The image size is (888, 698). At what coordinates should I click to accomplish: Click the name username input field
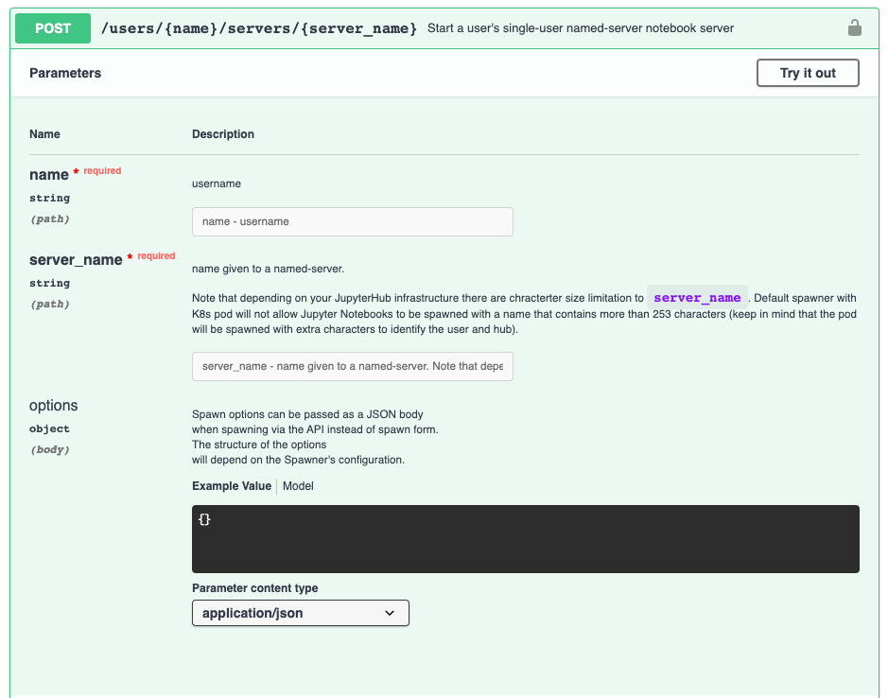pyautogui.click(x=352, y=221)
